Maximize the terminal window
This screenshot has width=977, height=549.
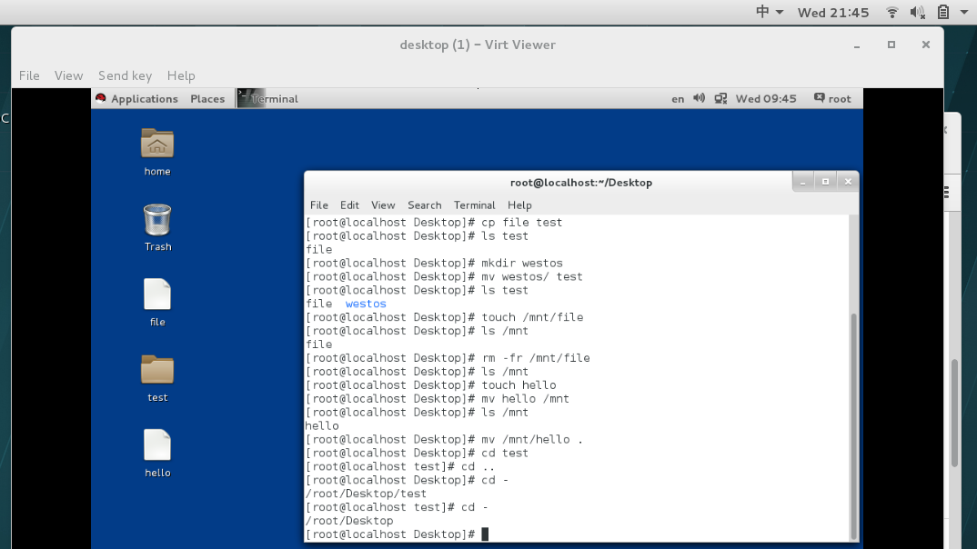coord(825,182)
